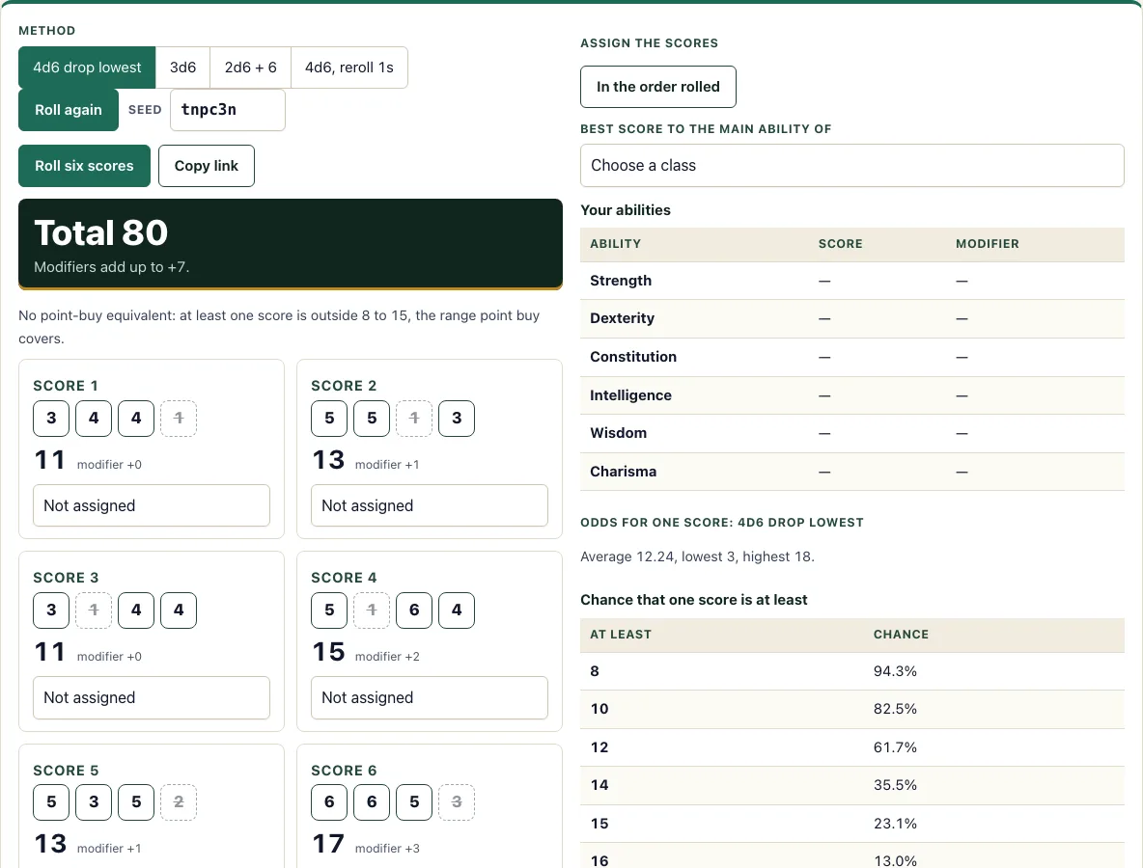This screenshot has width=1143, height=868.
Task: Click the dropped die 1 in Score 1
Action: [x=179, y=419]
